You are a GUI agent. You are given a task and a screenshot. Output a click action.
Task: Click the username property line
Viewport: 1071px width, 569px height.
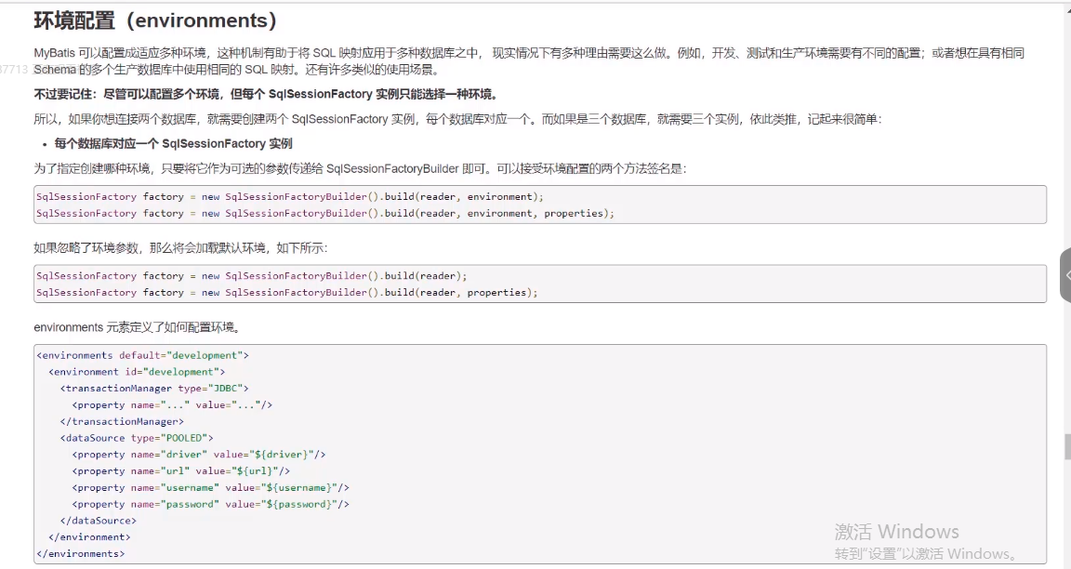pyautogui.click(x=210, y=488)
